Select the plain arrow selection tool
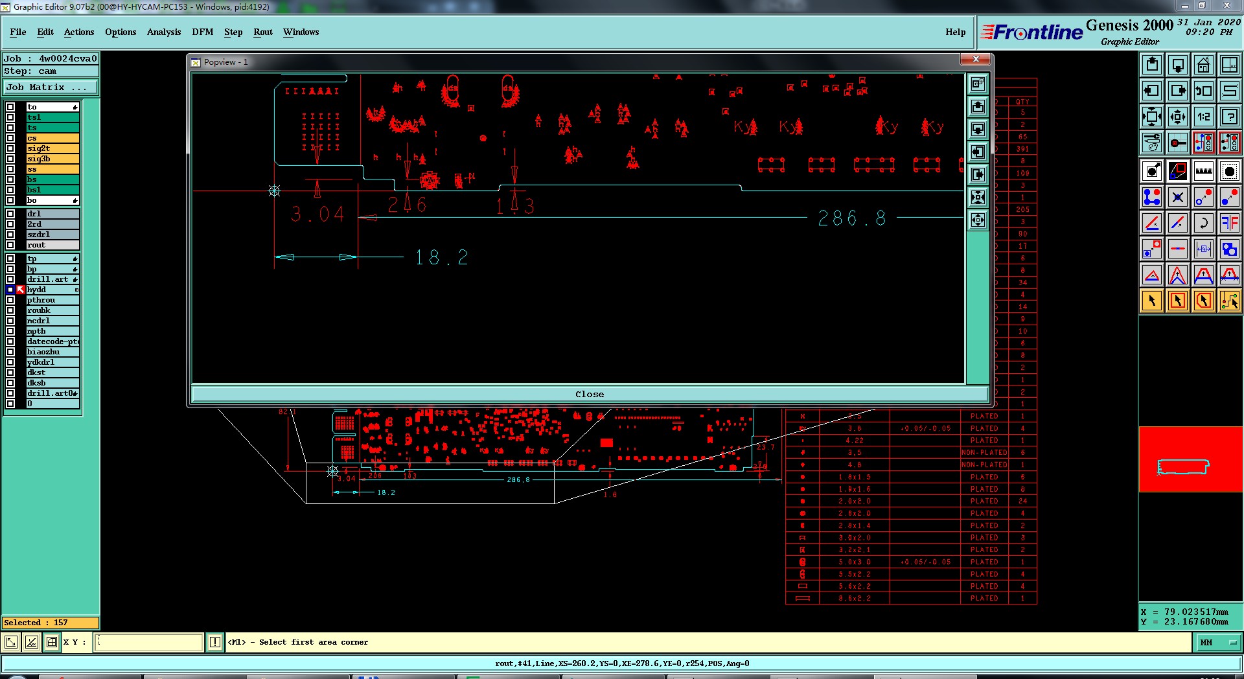The image size is (1244, 679). 1152,301
